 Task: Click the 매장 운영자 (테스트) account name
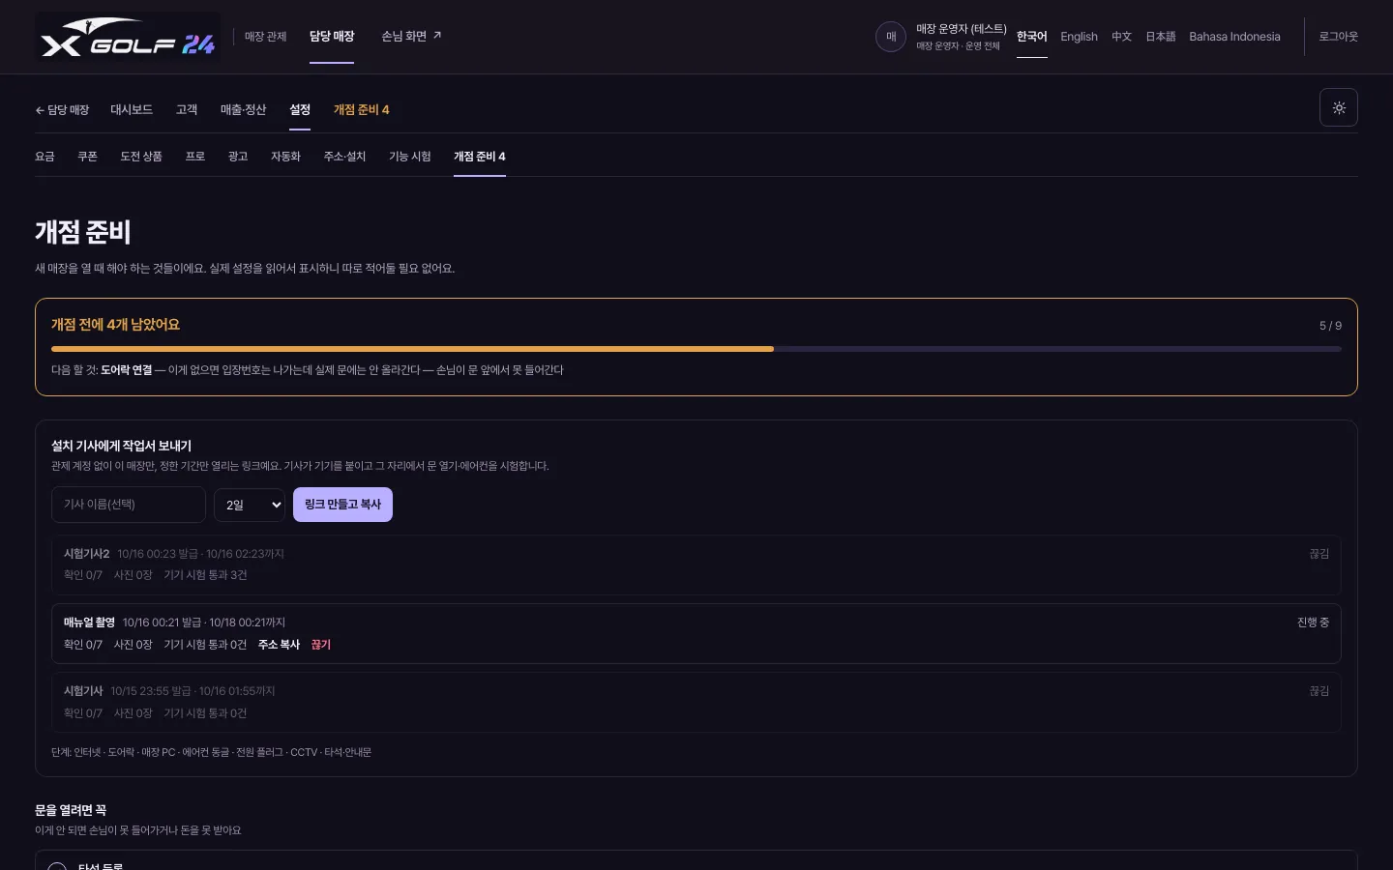[962, 29]
